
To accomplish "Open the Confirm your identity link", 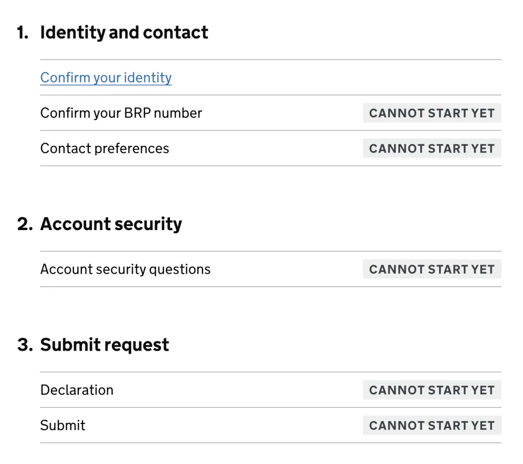I will (x=106, y=77).
